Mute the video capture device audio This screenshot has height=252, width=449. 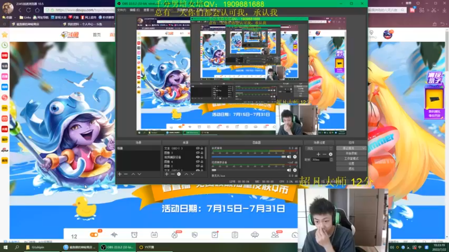click(289, 170)
